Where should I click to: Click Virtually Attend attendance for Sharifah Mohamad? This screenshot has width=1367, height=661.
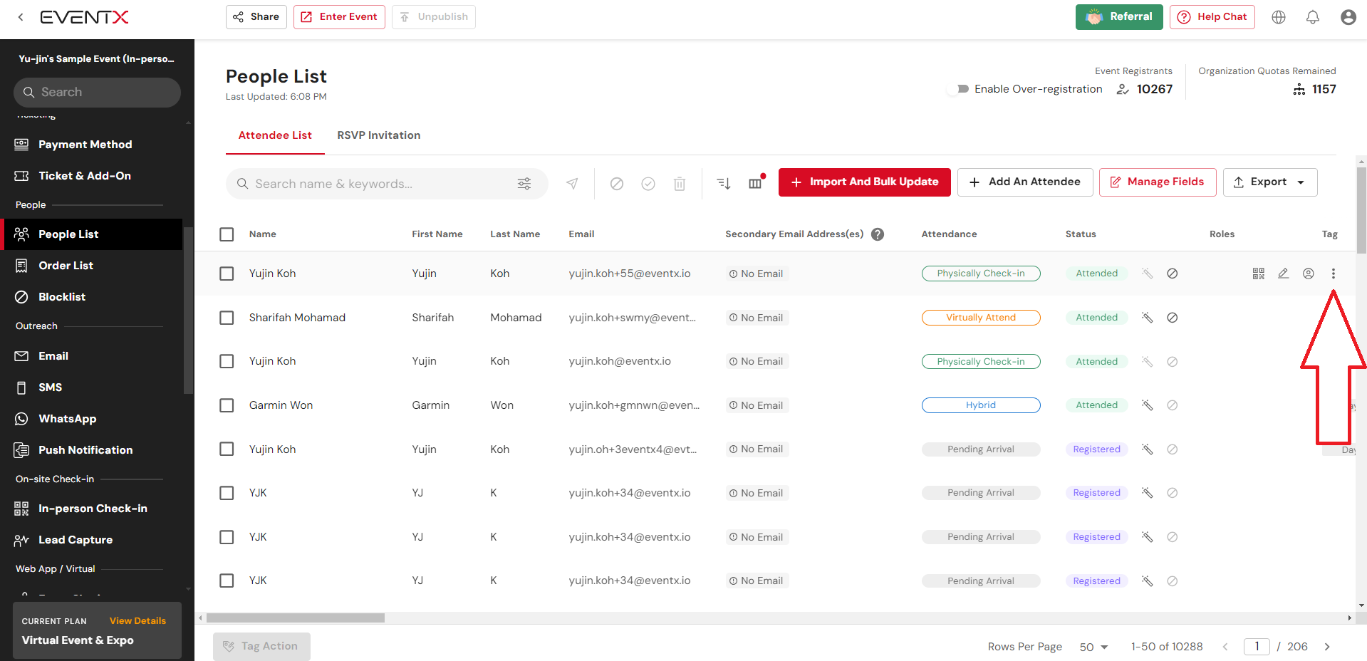coord(981,318)
